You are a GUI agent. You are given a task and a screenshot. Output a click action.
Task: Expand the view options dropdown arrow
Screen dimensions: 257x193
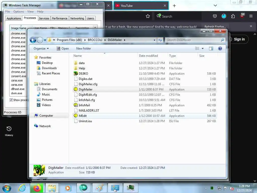pyautogui.click(x=203, y=49)
